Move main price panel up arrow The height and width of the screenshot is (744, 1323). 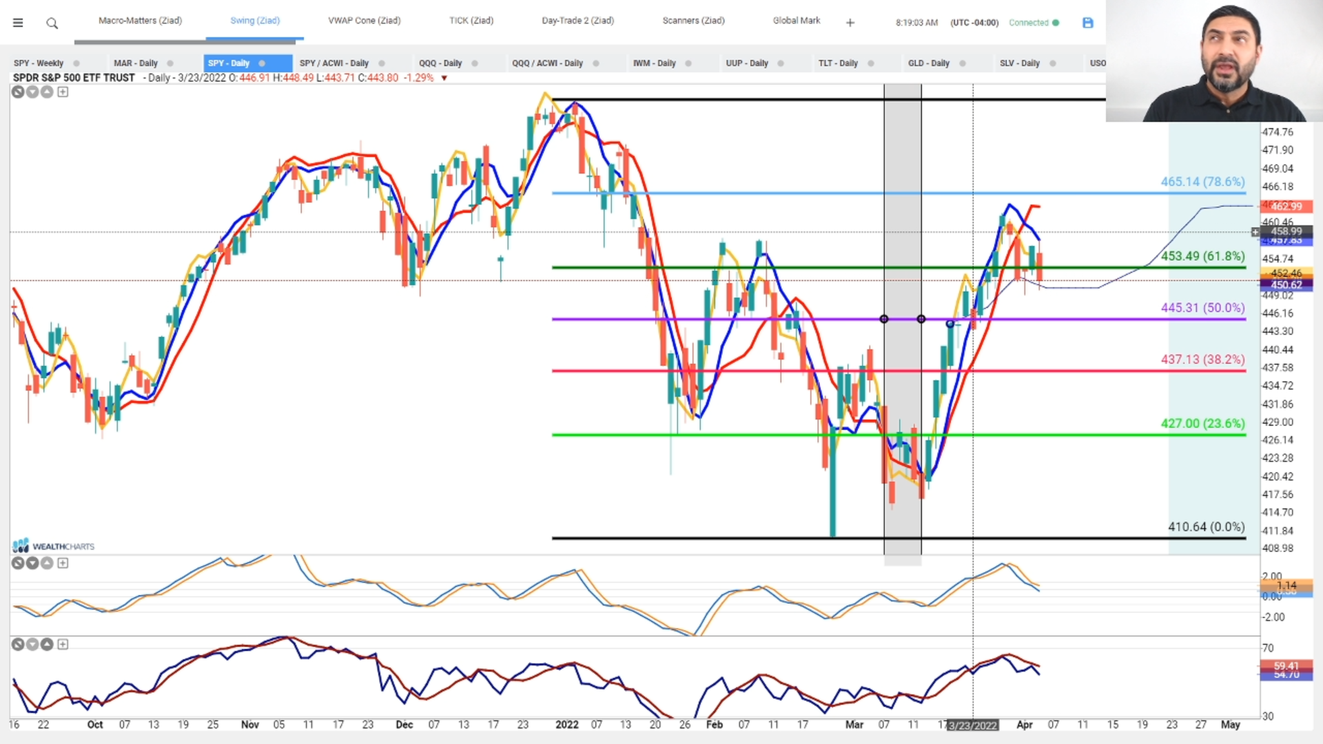pyautogui.click(x=47, y=92)
